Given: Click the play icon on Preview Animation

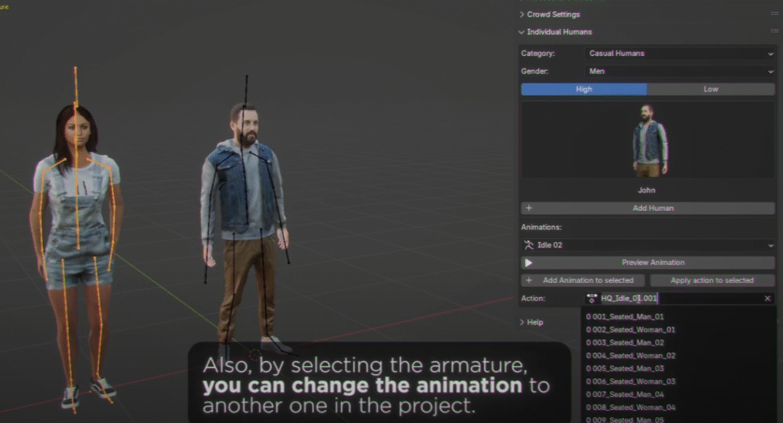Looking at the screenshot, I should coord(528,263).
